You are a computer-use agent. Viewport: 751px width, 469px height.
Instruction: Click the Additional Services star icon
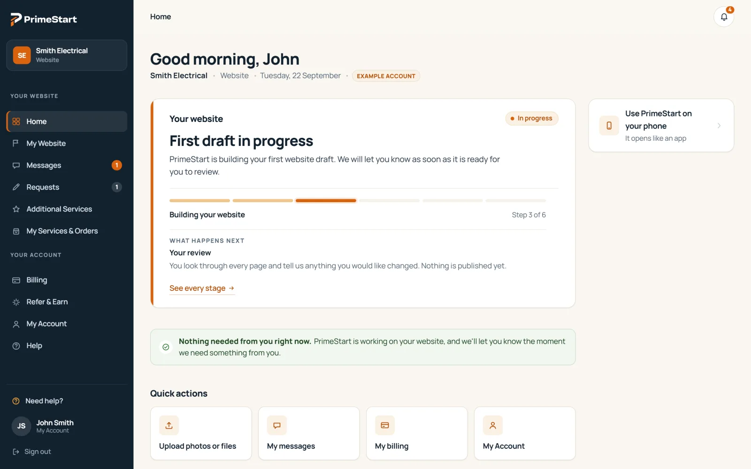pos(16,209)
